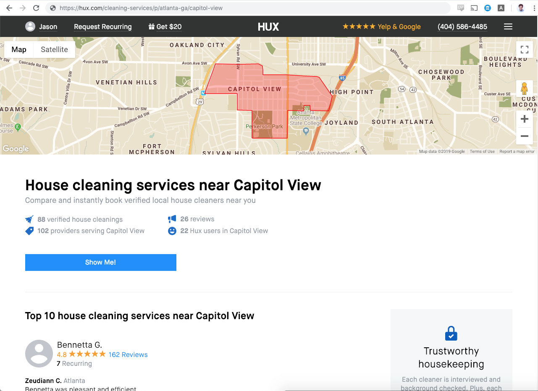
Task: Click '88 verified house cleanings' text
Action: pyautogui.click(x=80, y=219)
